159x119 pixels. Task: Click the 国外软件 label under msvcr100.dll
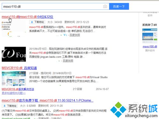(150, 50)
